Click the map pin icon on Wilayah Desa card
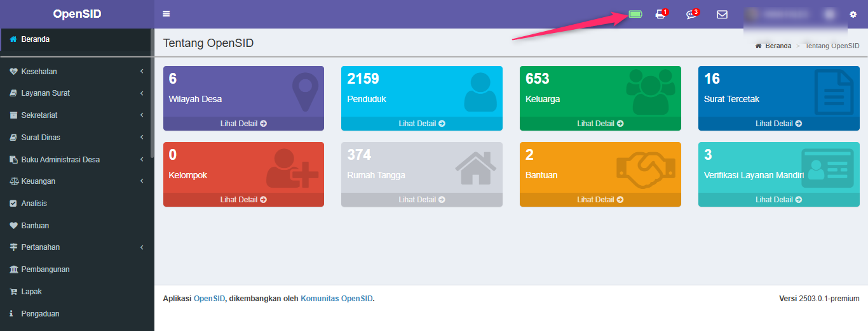Screen dimensions: 868x331 pyautogui.click(x=305, y=93)
